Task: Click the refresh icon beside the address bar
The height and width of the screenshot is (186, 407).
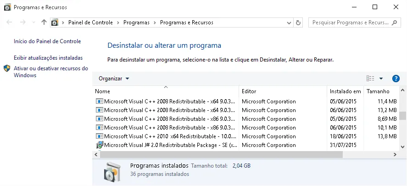Action: [x=298, y=23]
